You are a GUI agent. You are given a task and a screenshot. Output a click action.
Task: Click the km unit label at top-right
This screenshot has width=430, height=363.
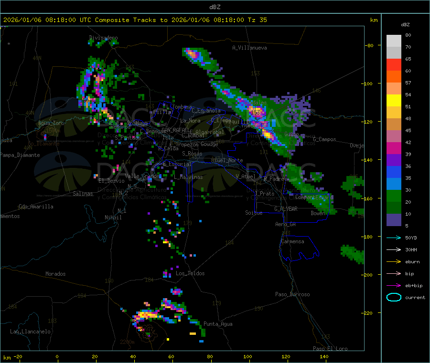[x=374, y=20]
